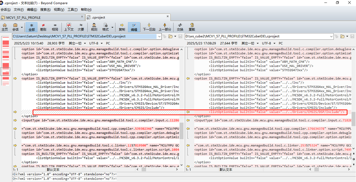Click the left copy arrow beside the inputType line
356x182 pixels.
click(x=15, y=120)
